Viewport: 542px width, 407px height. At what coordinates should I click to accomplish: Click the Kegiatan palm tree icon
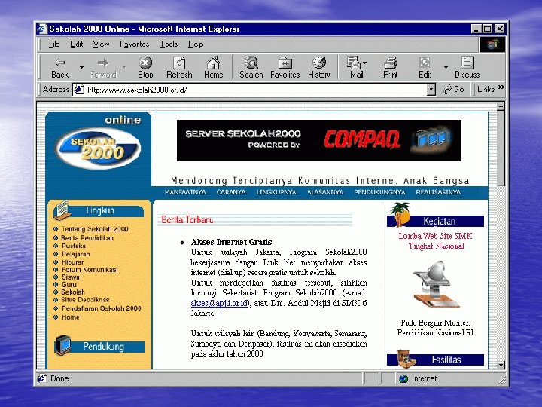(x=400, y=214)
